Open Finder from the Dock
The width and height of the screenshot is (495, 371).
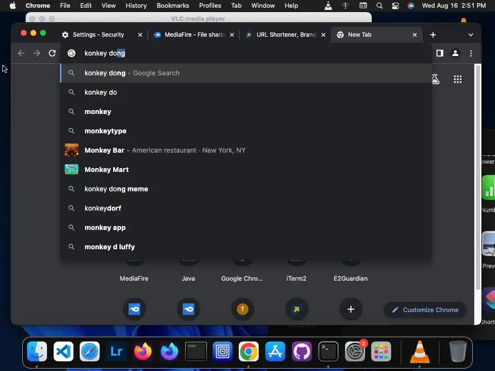pos(37,352)
